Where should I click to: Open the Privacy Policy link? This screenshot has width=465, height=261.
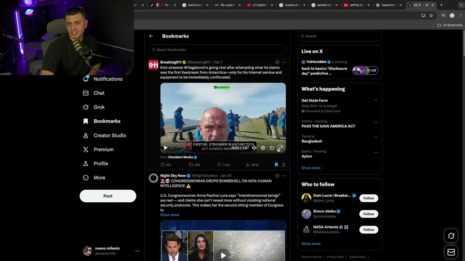point(335,257)
